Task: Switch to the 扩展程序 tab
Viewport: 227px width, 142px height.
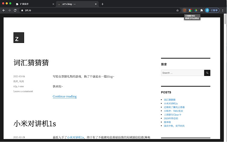Action: point(35,4)
